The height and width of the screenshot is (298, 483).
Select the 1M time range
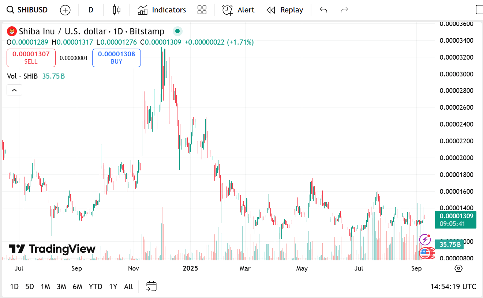click(45, 287)
